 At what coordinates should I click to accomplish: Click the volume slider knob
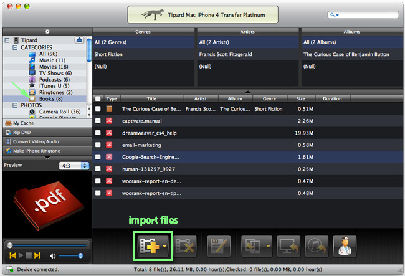click(x=80, y=255)
